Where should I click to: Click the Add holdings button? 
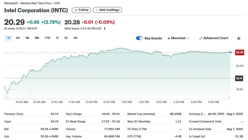pyautogui.click(x=107, y=10)
